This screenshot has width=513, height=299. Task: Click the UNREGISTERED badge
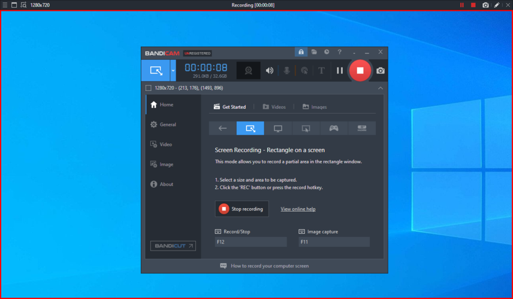coord(197,53)
